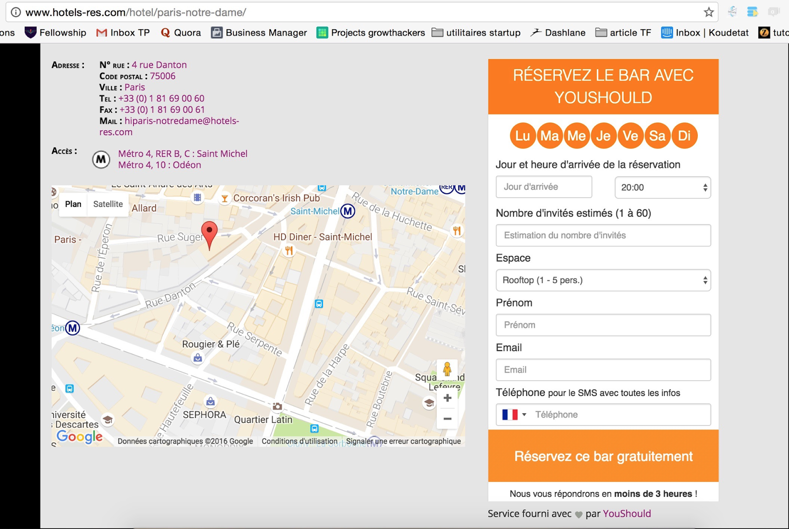The height and width of the screenshot is (529, 789).
Task: Click the Prénom input field
Action: 603,325
